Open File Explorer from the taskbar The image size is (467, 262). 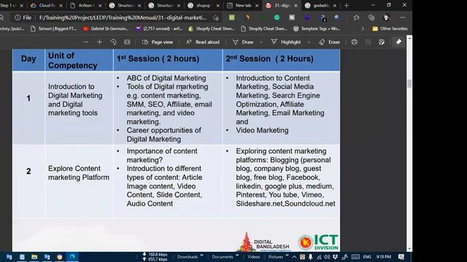(x=34, y=257)
